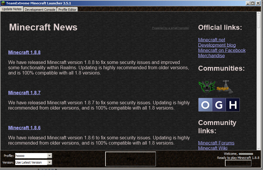
Task: Select the 'hoooo' profile combo box
Action: click(x=33, y=156)
